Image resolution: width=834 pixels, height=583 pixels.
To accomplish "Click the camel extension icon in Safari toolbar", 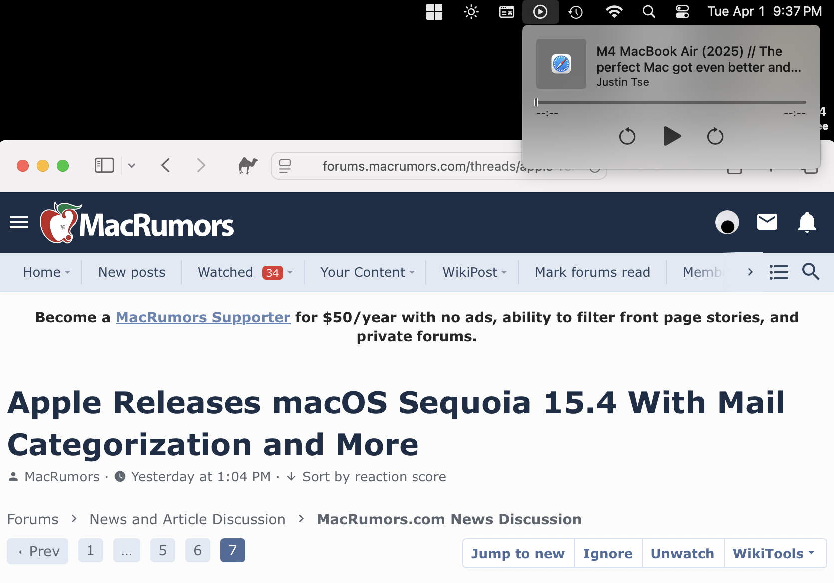I will coord(248,165).
